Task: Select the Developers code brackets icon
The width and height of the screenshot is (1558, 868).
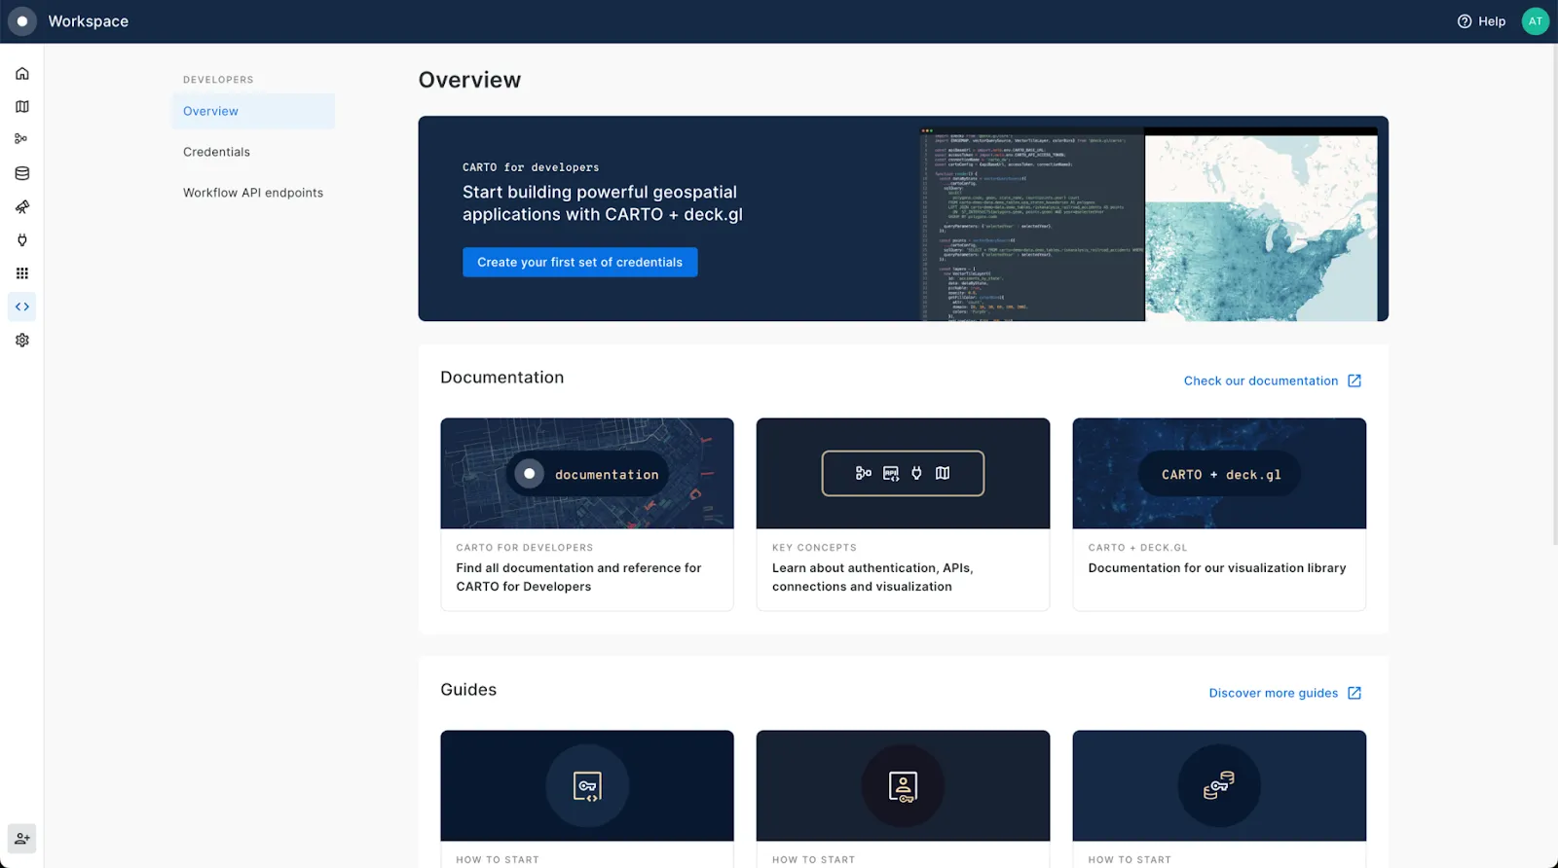Action: [21, 307]
